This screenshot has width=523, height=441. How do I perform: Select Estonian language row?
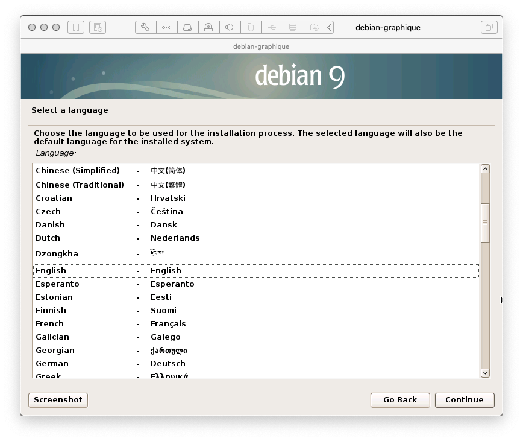[x=256, y=297]
